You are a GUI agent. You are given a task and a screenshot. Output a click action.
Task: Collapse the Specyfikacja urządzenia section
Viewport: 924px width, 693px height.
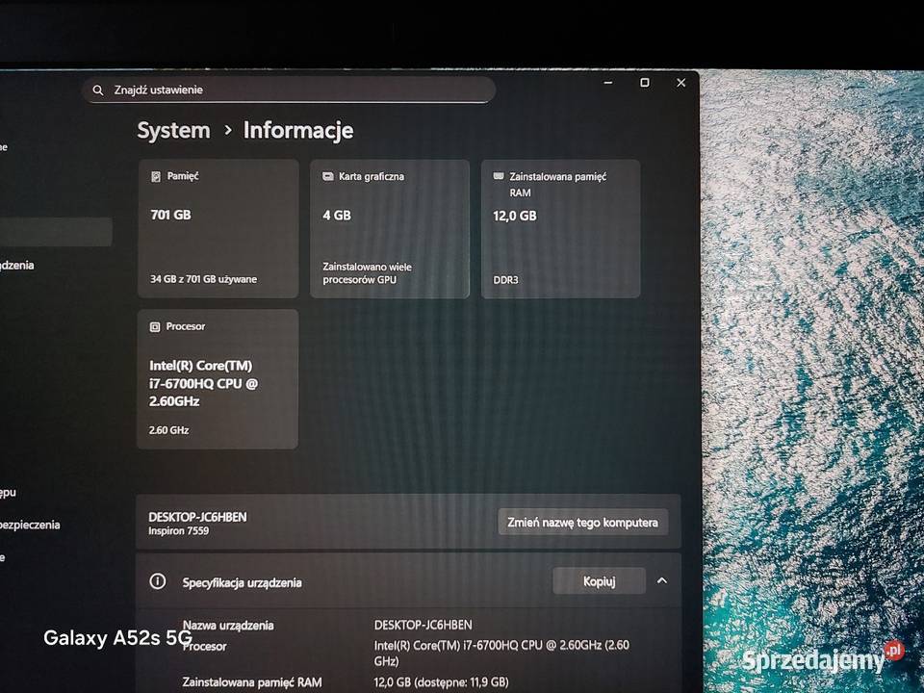pyautogui.click(x=662, y=581)
